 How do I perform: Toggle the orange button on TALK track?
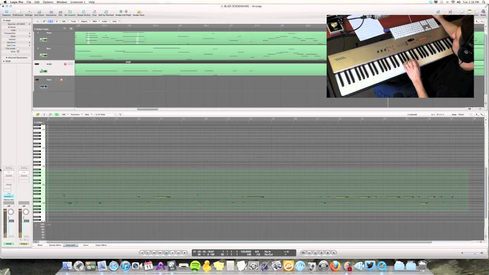(x=61, y=79)
